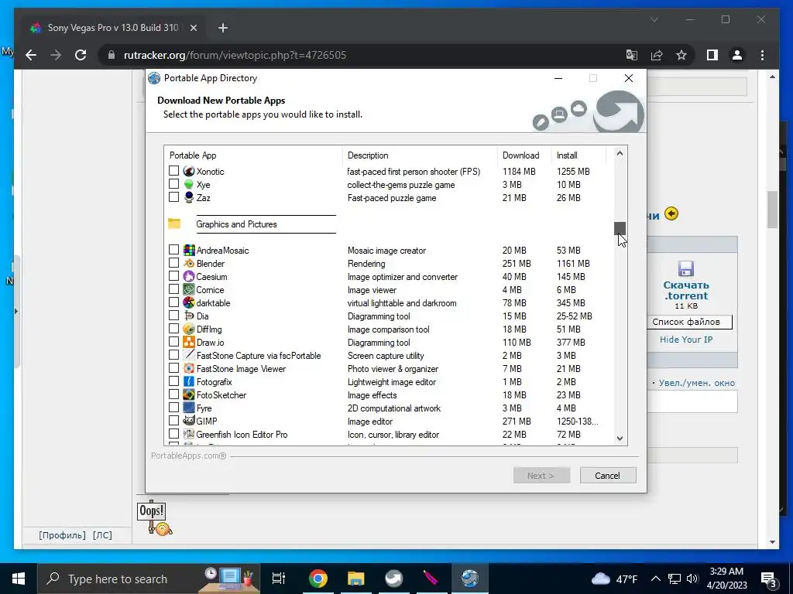
Task: Tick the Xonotic checkbox
Action: [173, 171]
